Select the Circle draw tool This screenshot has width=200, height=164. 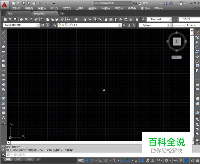tap(3, 61)
